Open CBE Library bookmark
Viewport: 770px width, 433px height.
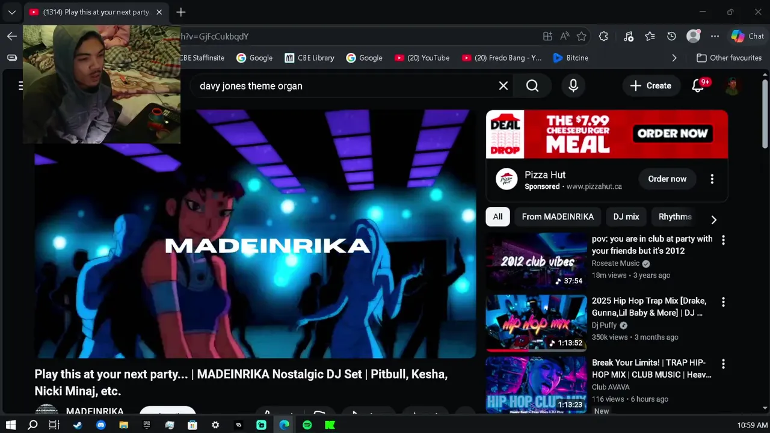pos(309,58)
